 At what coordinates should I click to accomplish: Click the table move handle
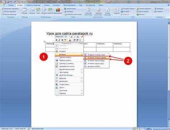[x=44, y=41]
